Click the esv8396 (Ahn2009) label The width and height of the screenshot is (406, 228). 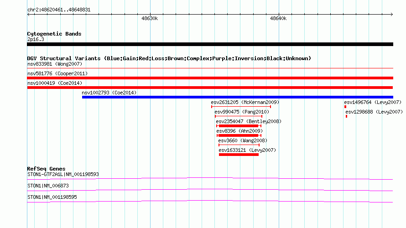[239, 131]
